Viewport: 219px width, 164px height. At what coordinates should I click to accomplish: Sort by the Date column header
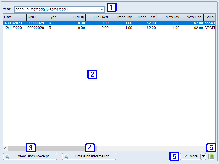point(15,17)
